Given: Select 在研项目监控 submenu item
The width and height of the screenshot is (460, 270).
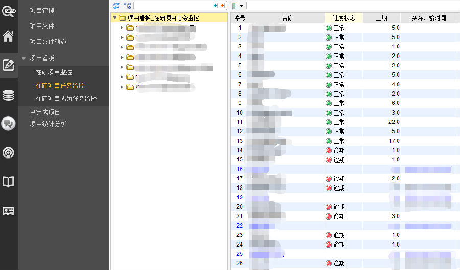Looking at the screenshot, I should [x=54, y=72].
